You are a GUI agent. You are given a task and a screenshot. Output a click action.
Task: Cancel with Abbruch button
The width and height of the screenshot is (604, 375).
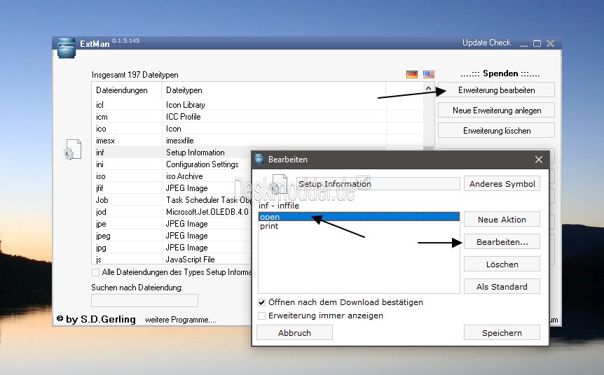tap(294, 333)
